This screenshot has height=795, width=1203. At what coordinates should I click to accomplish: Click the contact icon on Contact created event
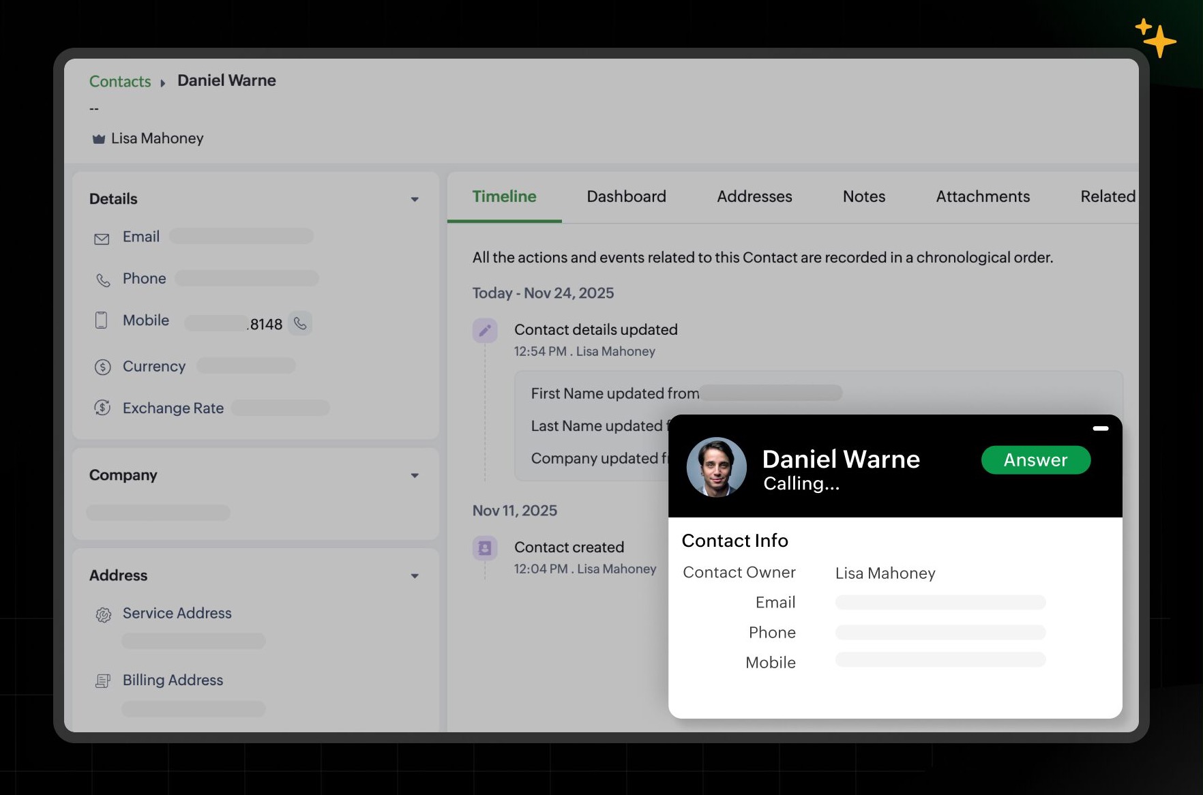(485, 547)
